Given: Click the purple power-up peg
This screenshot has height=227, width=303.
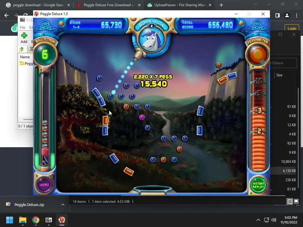Looking at the screenshot, I should click(x=142, y=117).
